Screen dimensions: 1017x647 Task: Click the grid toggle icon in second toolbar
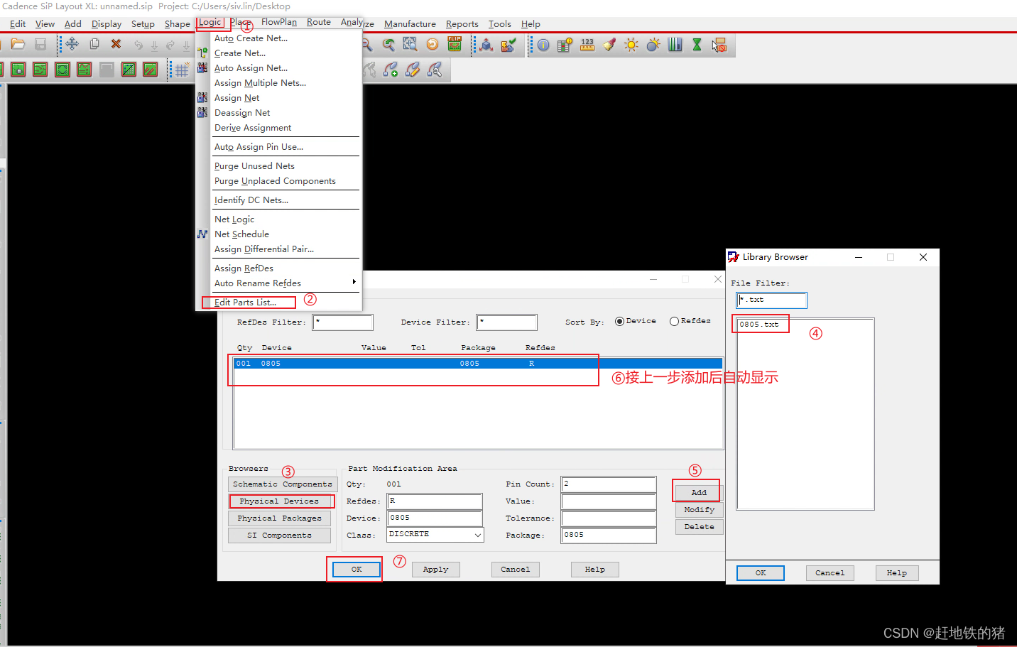(x=183, y=70)
